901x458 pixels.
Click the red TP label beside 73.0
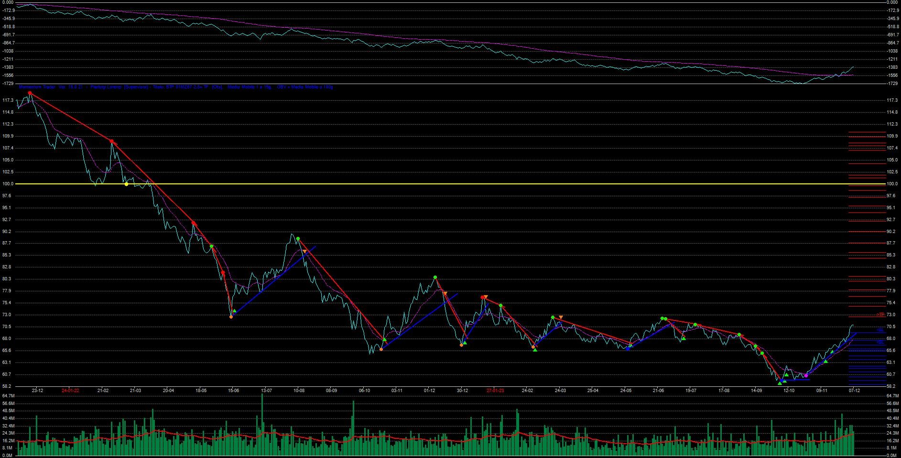click(x=881, y=315)
